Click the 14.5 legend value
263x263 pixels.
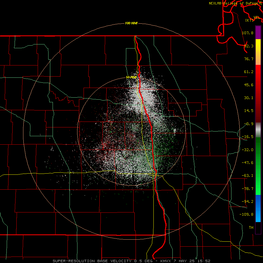point(249,111)
